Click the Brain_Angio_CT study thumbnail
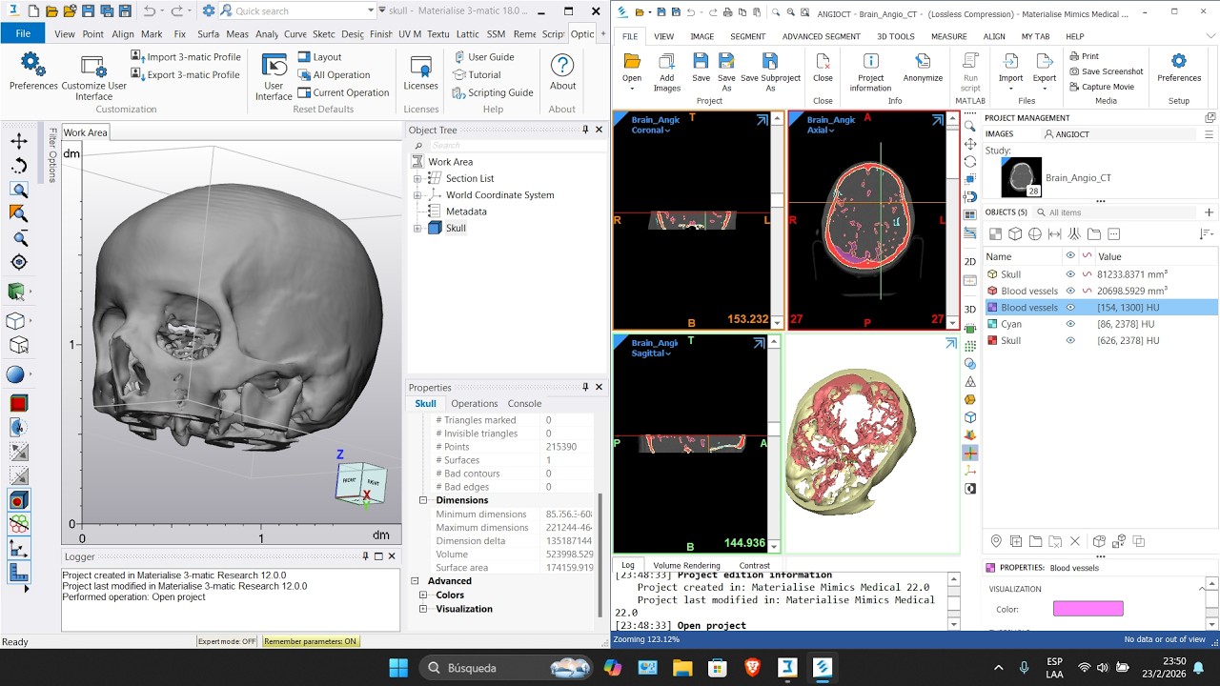The width and height of the screenshot is (1220, 686). pos(1022,177)
